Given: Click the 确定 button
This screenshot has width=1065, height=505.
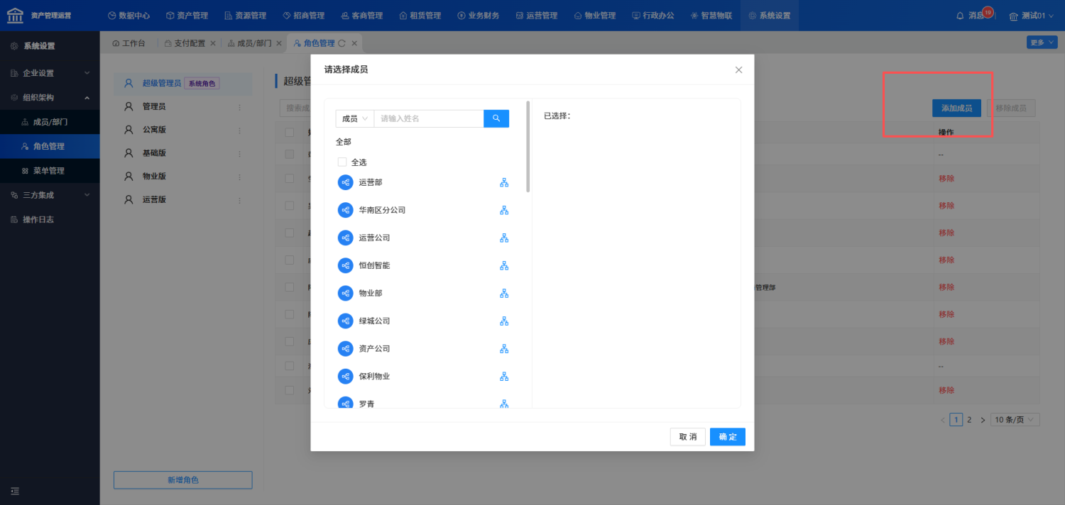Looking at the screenshot, I should [727, 437].
